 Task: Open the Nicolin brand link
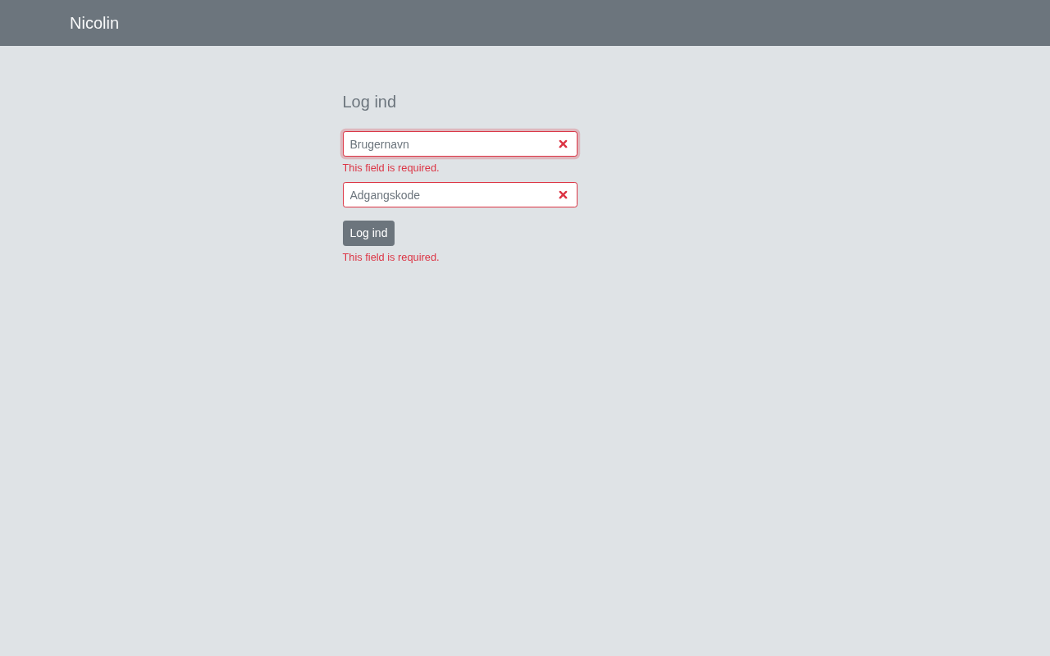(94, 23)
